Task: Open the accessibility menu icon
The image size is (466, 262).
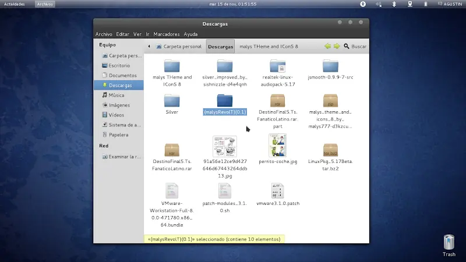Action: coord(363,4)
